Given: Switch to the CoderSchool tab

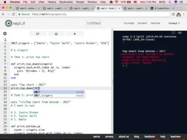Looking at the screenshot, I should (x=162, y=8).
